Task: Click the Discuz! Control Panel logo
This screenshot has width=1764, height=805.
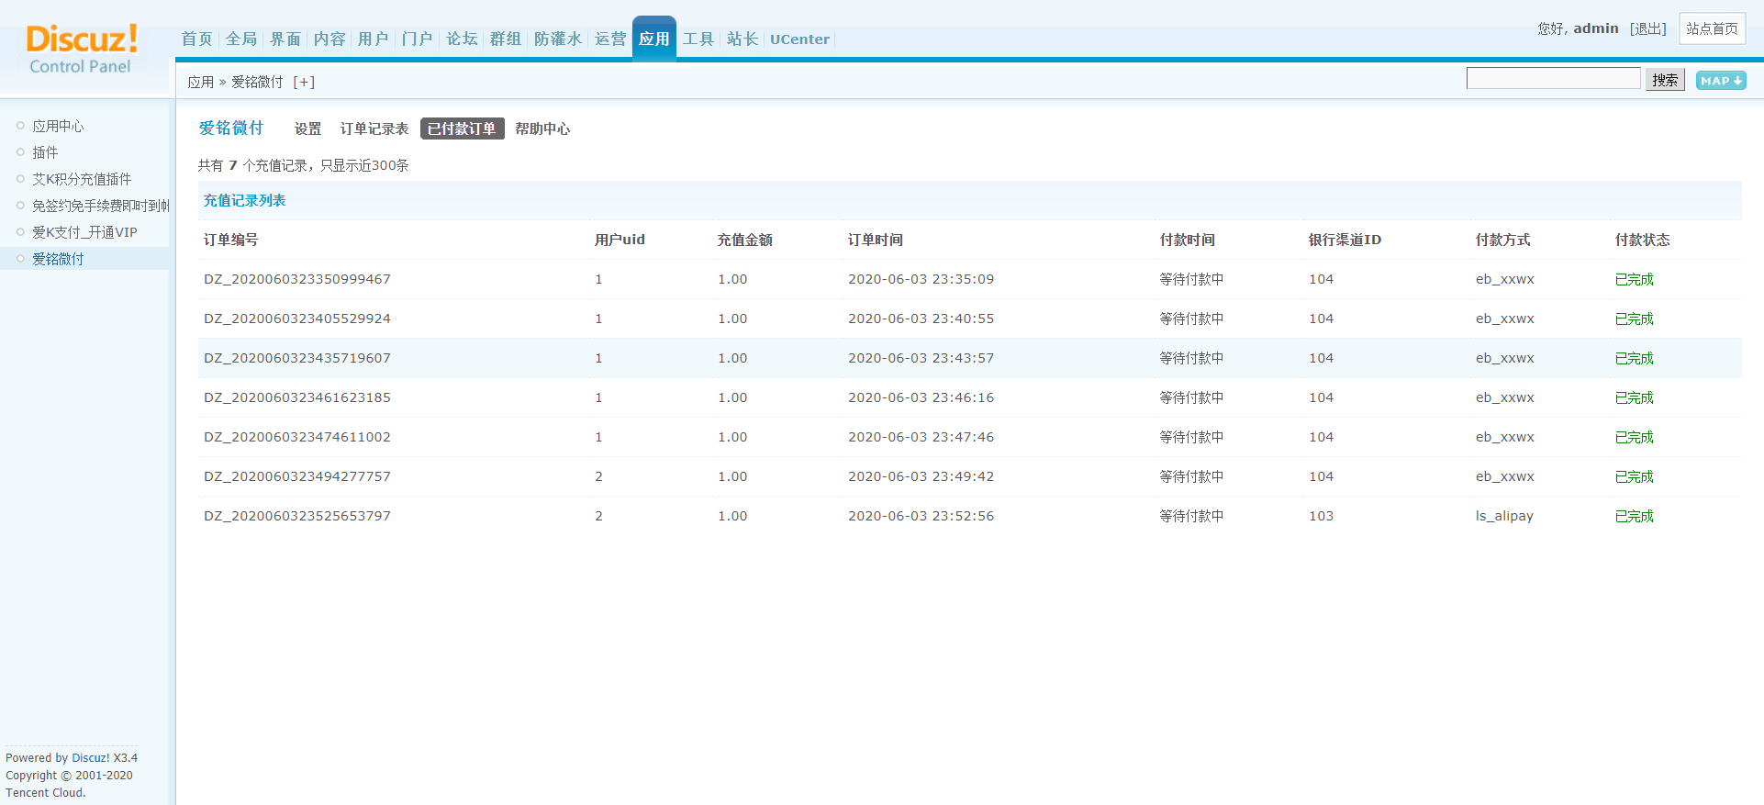Action: point(82,50)
